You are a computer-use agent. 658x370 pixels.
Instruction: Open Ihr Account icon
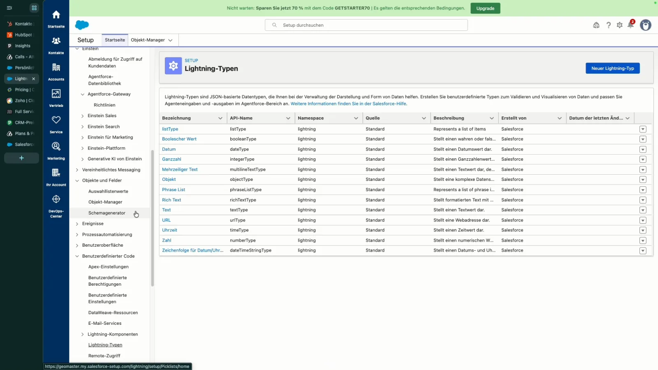tap(56, 173)
